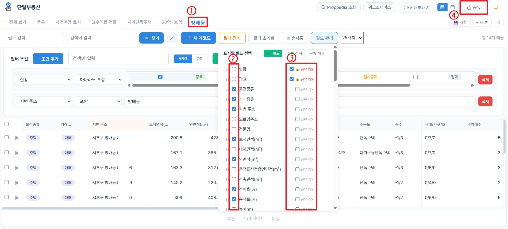Click the 전체 해제 button
This screenshot has width=508, height=229.
[317, 53]
